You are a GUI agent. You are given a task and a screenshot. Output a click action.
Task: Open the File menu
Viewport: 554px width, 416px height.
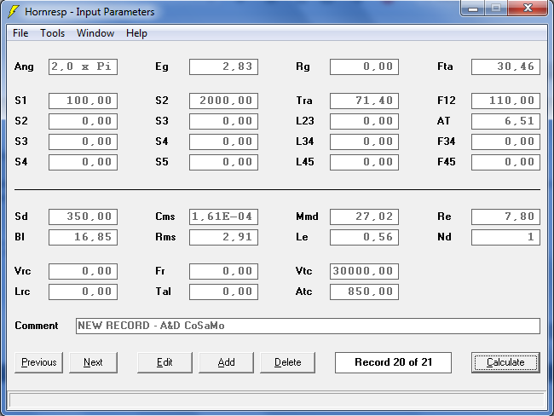click(20, 33)
